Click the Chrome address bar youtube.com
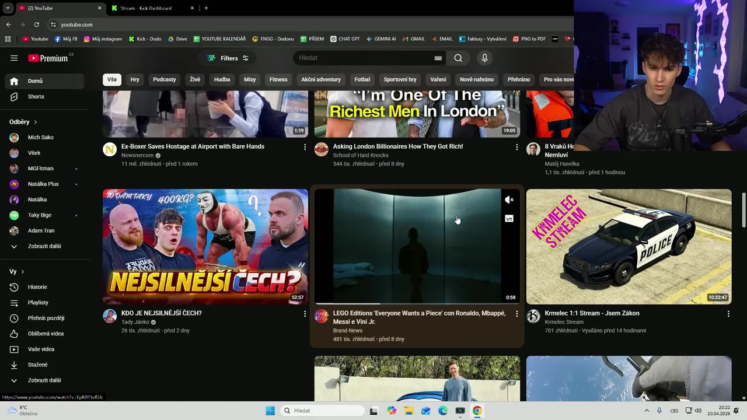 (76, 24)
